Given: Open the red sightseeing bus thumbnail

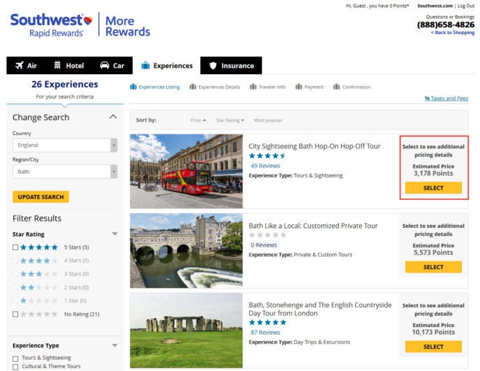Looking at the screenshot, I should [186, 171].
